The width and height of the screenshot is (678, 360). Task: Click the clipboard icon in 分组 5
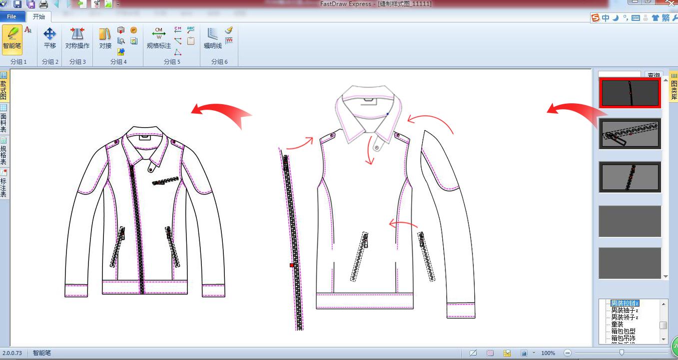pos(191,41)
